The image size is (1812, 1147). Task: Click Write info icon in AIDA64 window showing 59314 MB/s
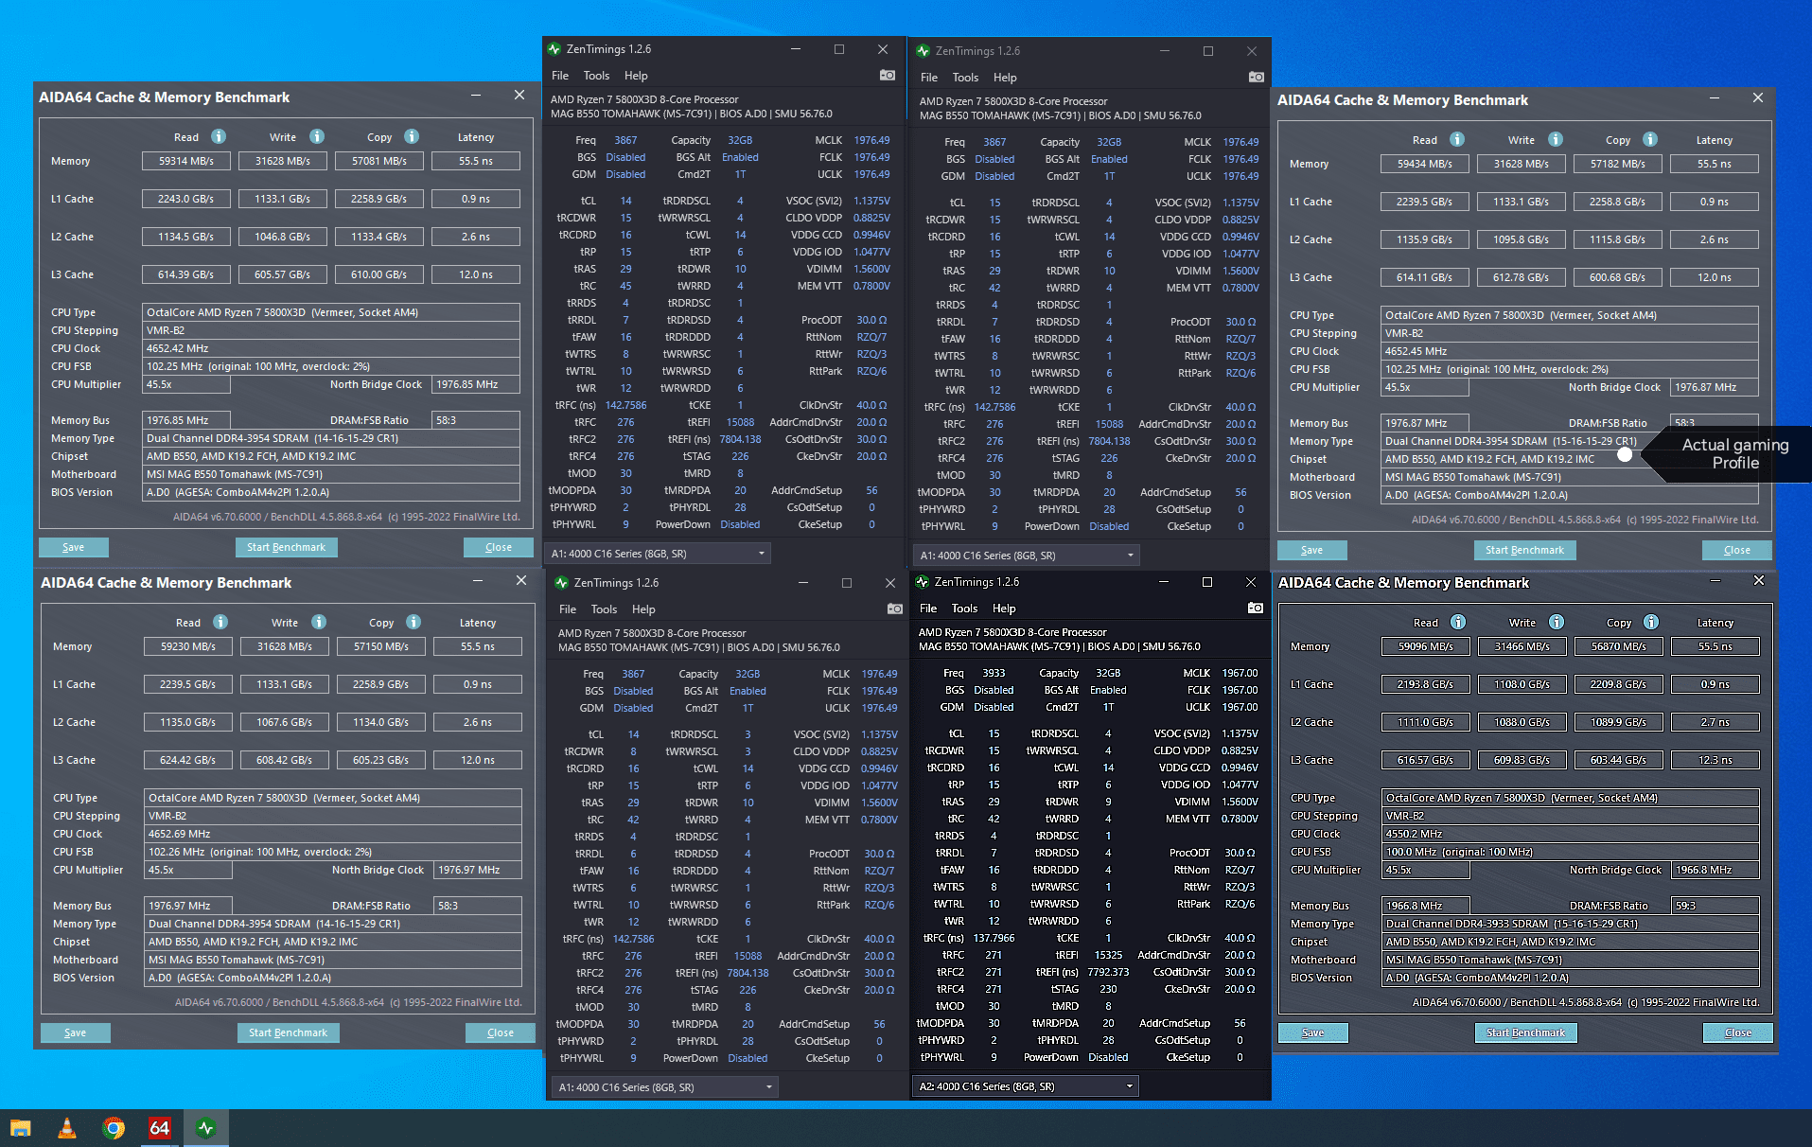coord(317,136)
